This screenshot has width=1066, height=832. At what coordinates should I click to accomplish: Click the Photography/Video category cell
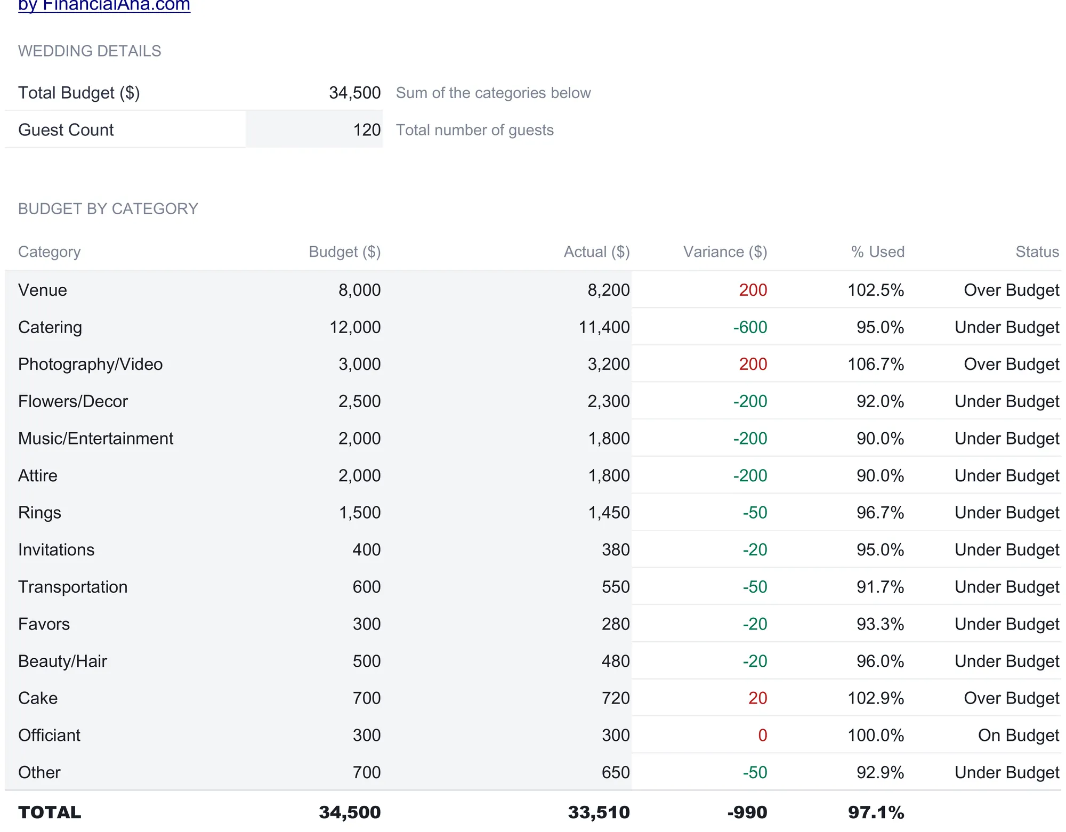tap(91, 364)
